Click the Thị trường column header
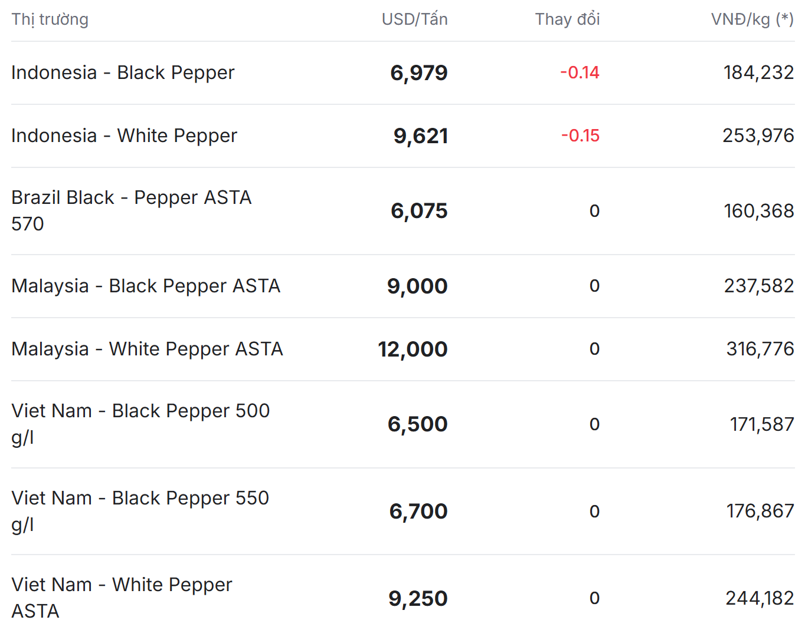This screenshot has width=805, height=630. pos(50,19)
